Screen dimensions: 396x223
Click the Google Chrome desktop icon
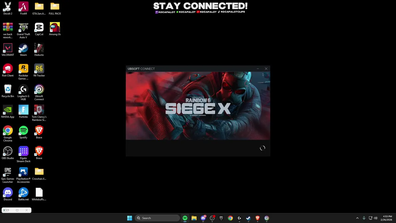tap(8, 134)
